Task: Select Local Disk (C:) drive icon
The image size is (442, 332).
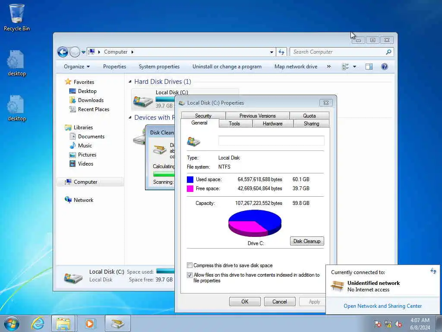Action: [x=143, y=101]
